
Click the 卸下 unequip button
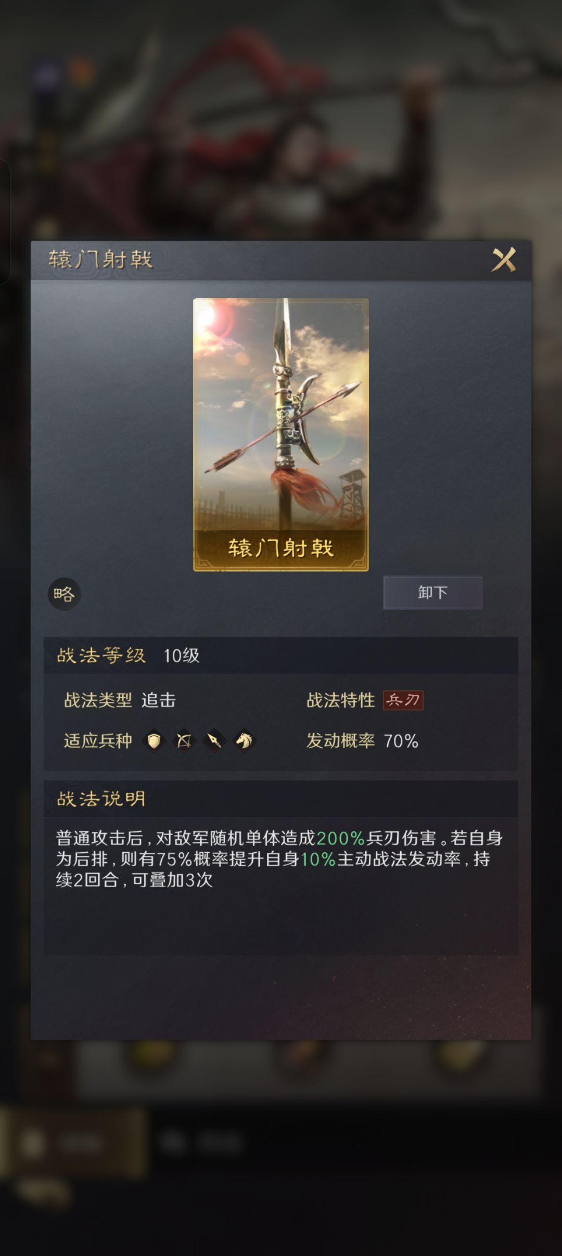tap(432, 593)
